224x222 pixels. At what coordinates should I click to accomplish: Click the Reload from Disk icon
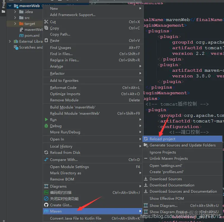pyautogui.click(x=46, y=152)
